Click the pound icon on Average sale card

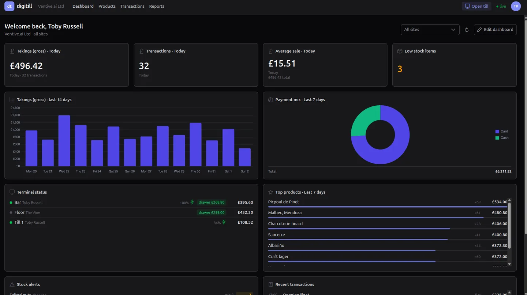point(270,51)
